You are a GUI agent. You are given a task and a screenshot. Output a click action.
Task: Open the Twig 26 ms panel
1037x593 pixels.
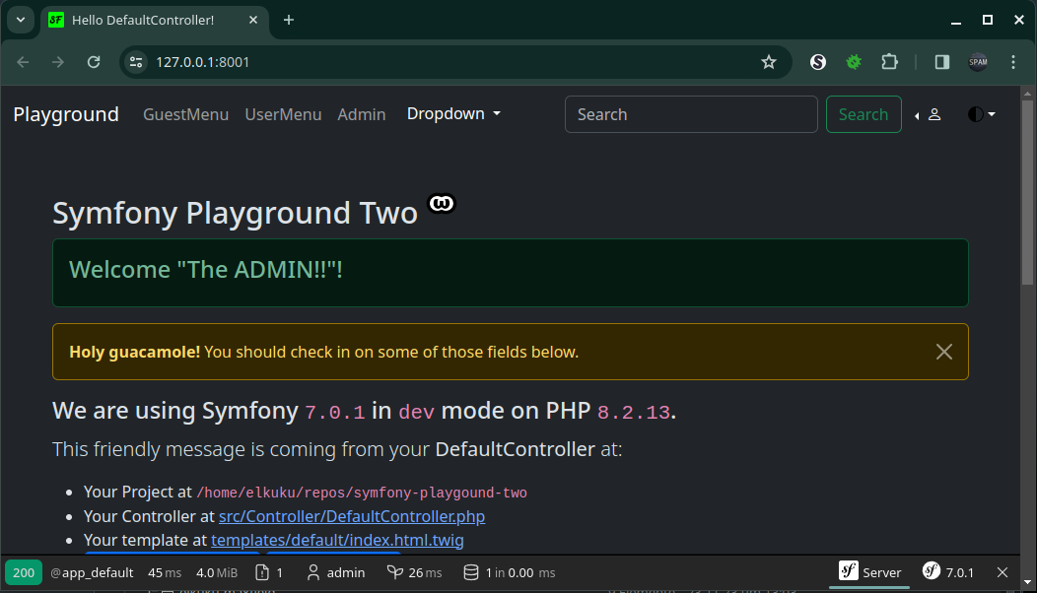(415, 572)
